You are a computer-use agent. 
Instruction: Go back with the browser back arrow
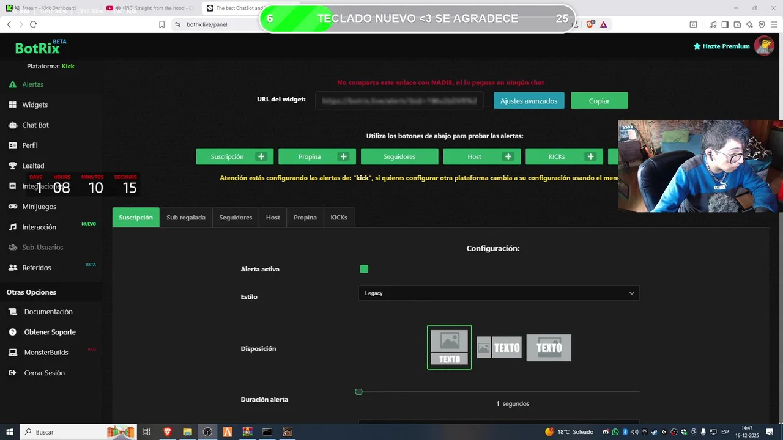9,24
